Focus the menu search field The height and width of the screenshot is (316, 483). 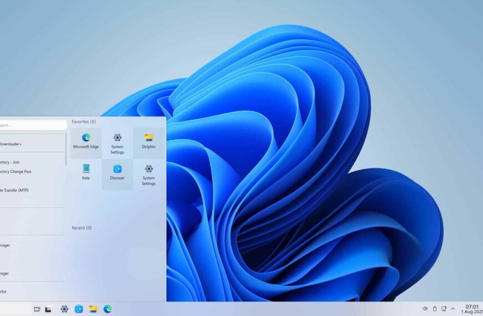tap(33, 125)
